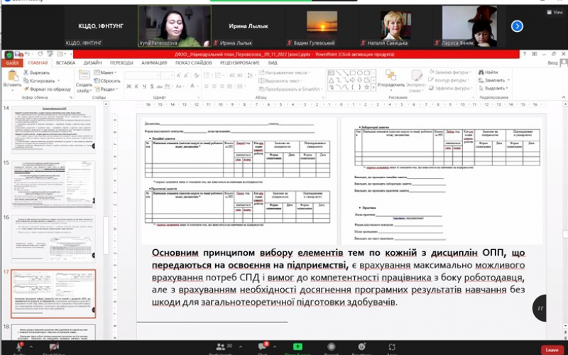This screenshot has width=568, height=355.
Task: Toggle underline (Ч) formatting
Action: click(x=144, y=86)
